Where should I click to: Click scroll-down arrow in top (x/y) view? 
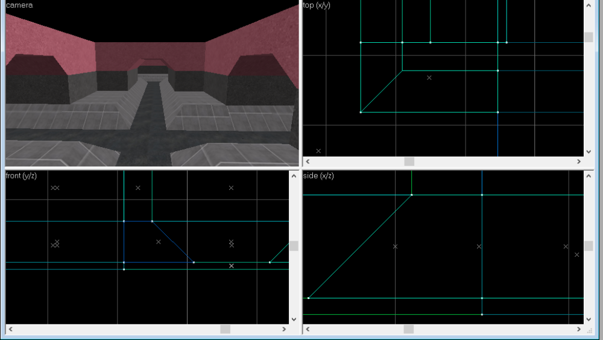click(x=589, y=151)
